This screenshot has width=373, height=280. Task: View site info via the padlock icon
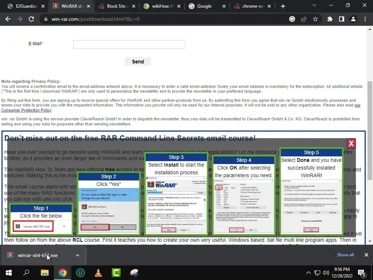click(x=46, y=19)
